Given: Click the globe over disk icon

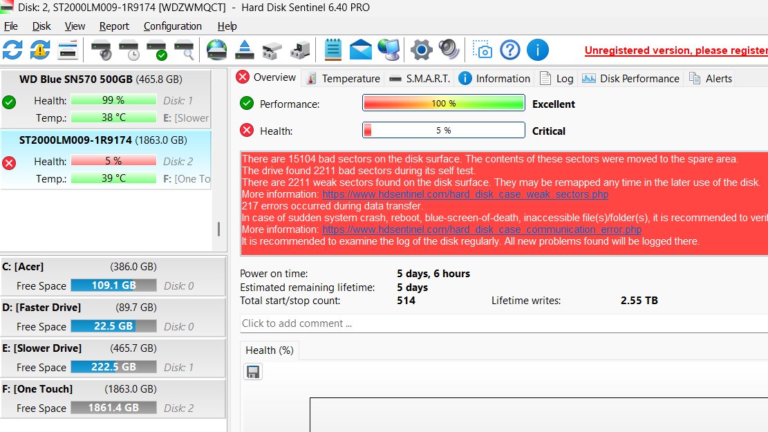Looking at the screenshot, I should pyautogui.click(x=216, y=50).
